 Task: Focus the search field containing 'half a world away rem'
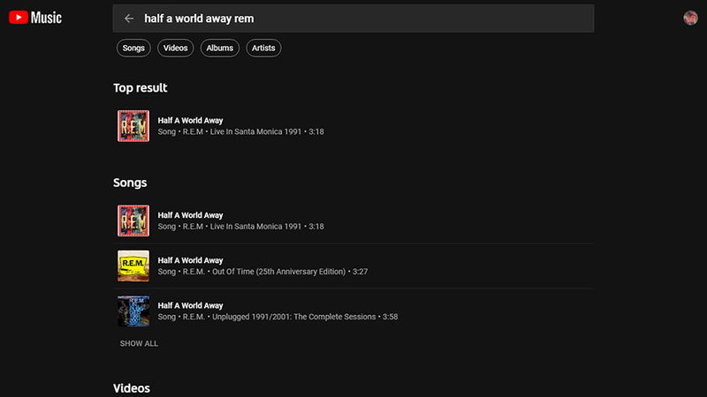[353, 19]
